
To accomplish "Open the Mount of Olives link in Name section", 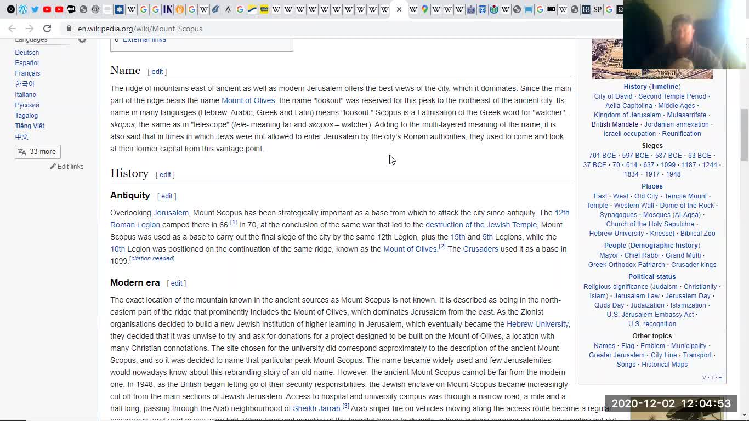I will (x=248, y=100).
